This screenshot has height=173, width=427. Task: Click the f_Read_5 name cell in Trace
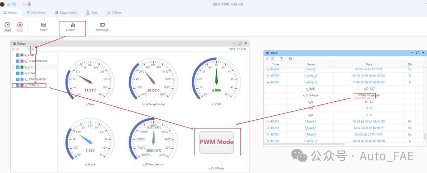click(x=310, y=128)
